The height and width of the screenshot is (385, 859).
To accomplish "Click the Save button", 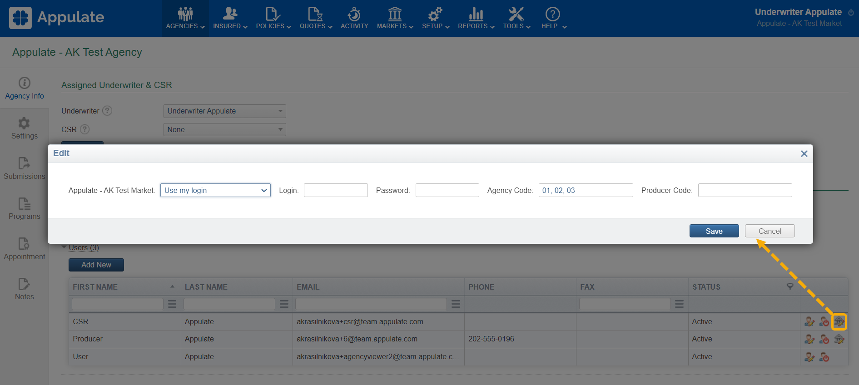I will point(714,231).
